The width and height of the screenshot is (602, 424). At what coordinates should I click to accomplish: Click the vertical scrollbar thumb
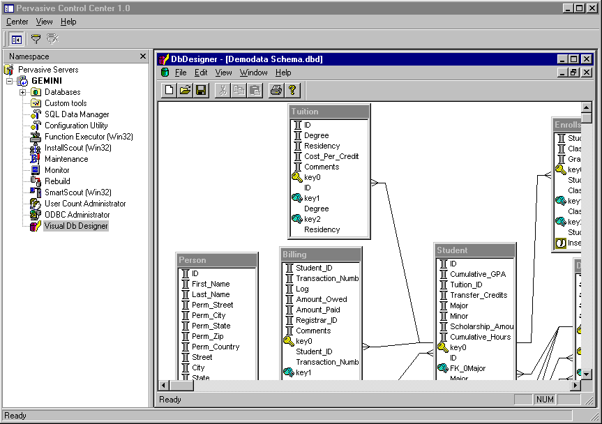click(586, 117)
